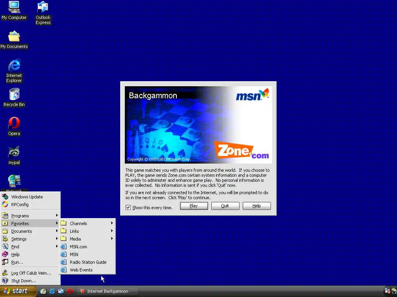
Task: Choose Shut Down... in start menu
Action: [30, 281]
